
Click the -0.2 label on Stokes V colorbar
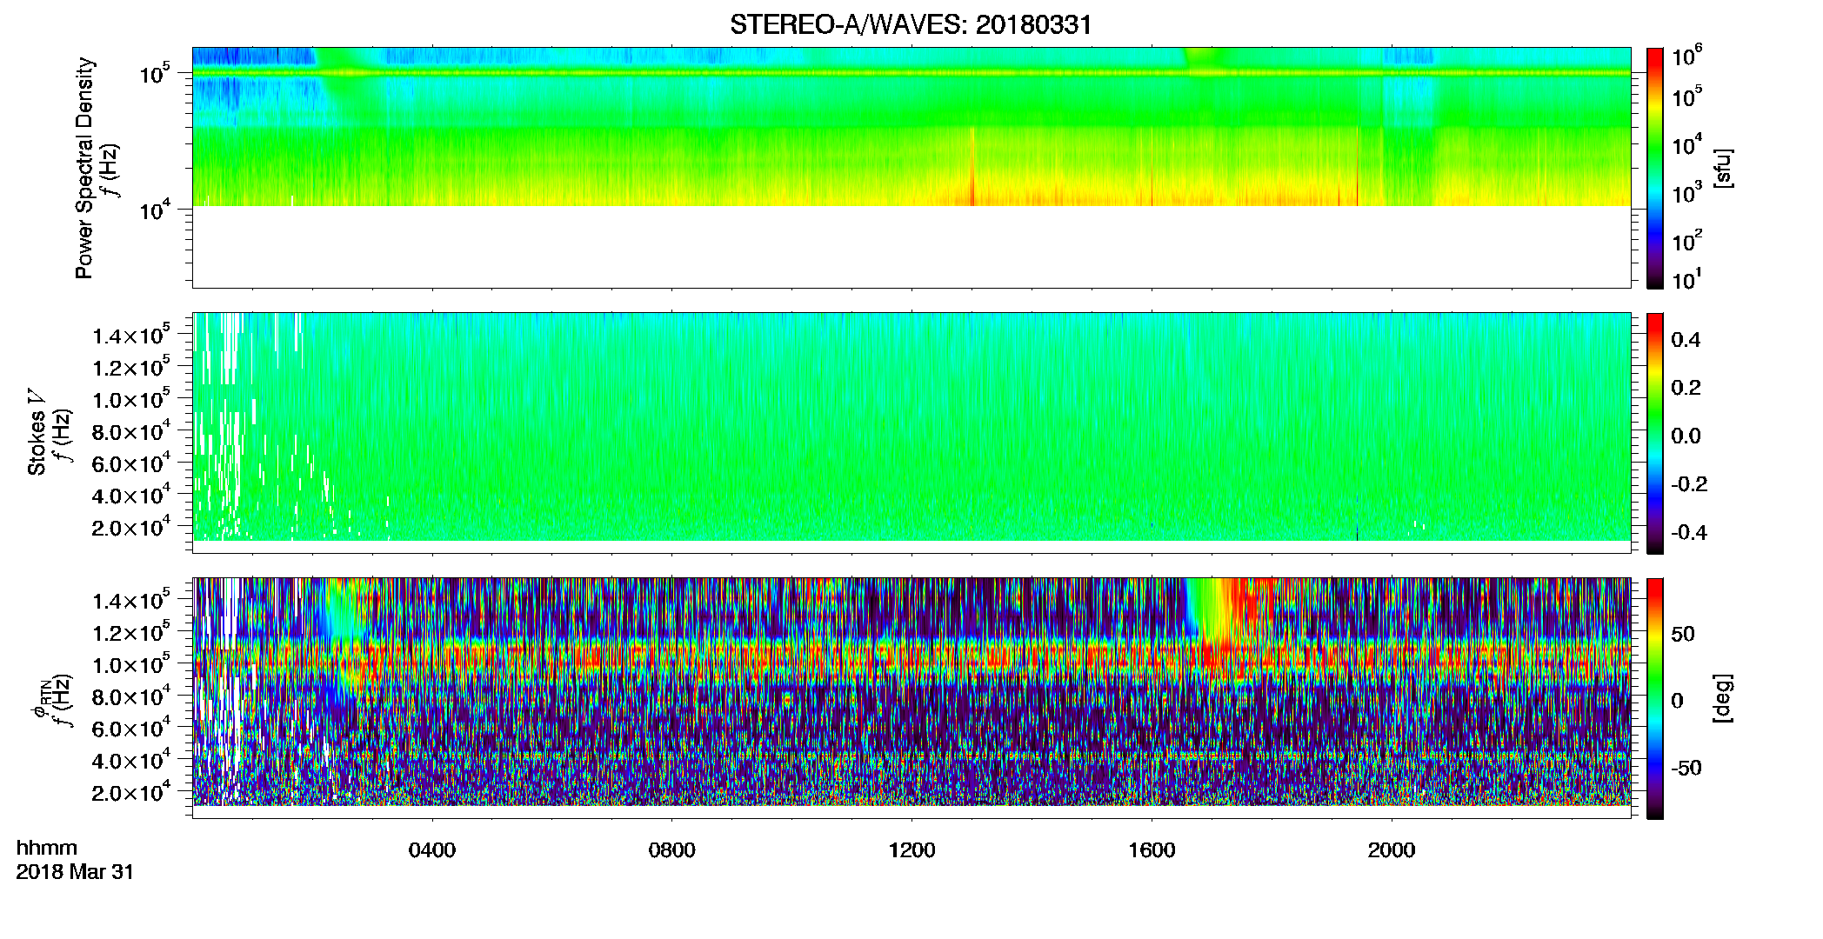coord(1688,484)
